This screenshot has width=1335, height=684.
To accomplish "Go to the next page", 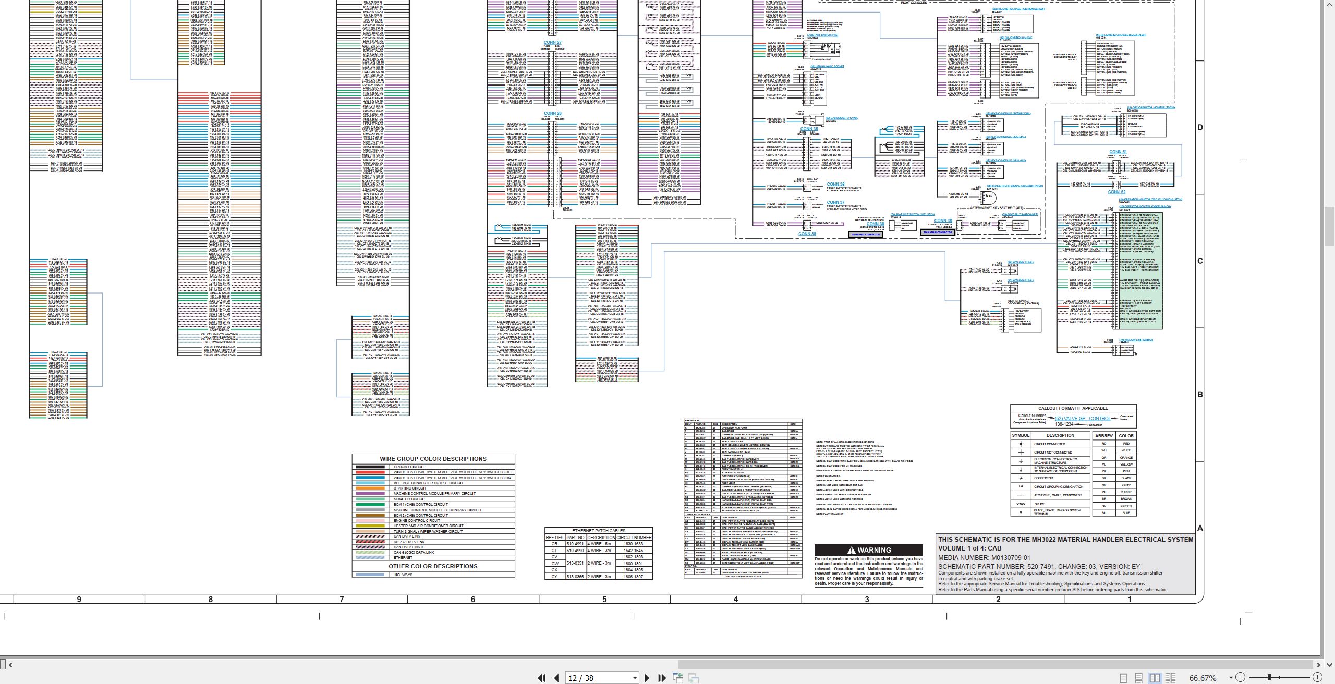I will pyautogui.click(x=647, y=678).
